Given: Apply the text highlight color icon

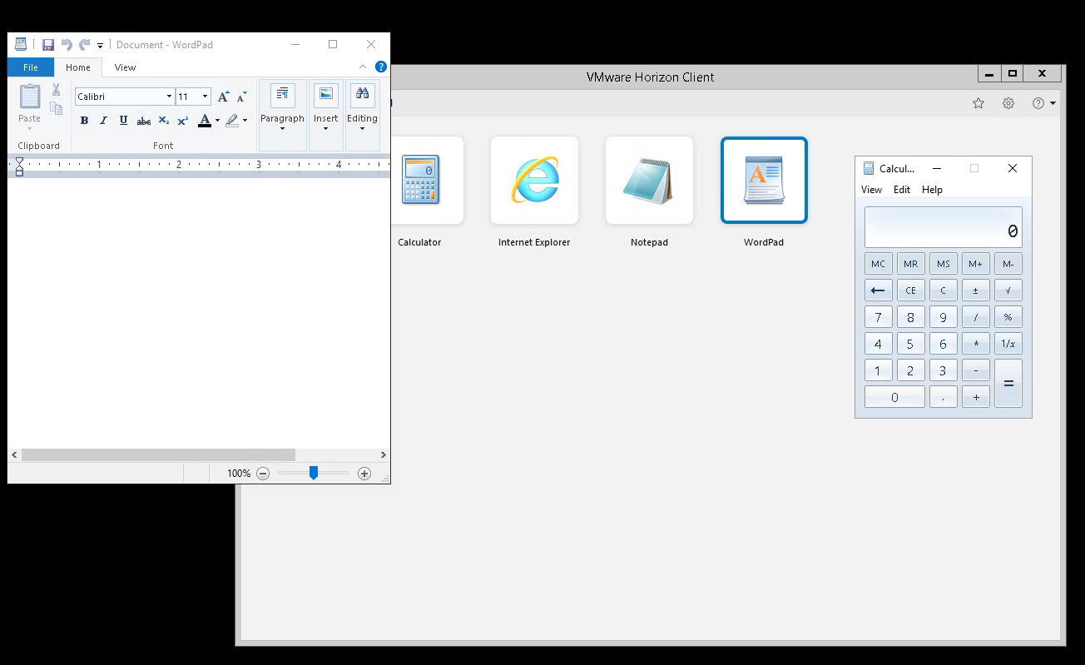Looking at the screenshot, I should (232, 121).
